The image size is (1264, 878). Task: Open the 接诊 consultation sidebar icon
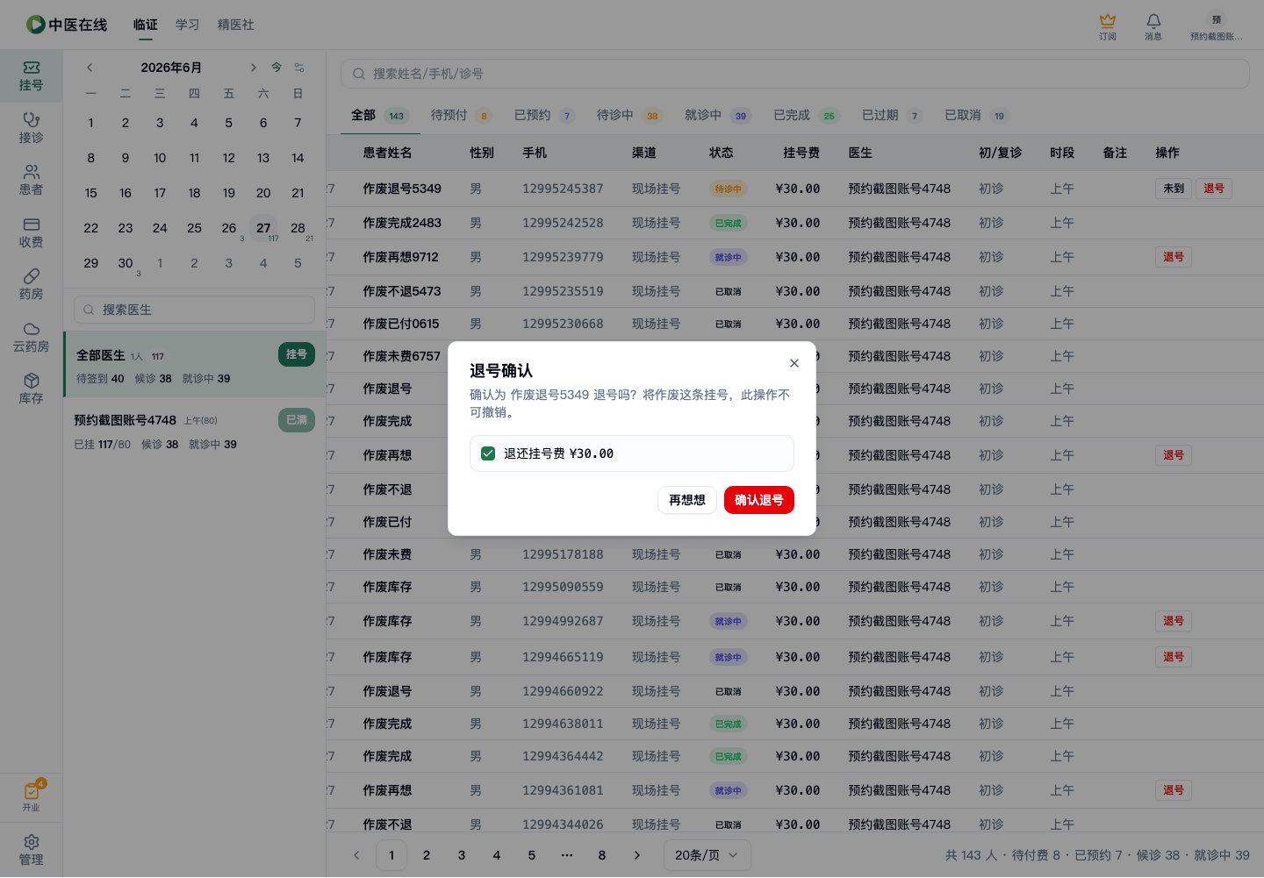[x=31, y=128]
